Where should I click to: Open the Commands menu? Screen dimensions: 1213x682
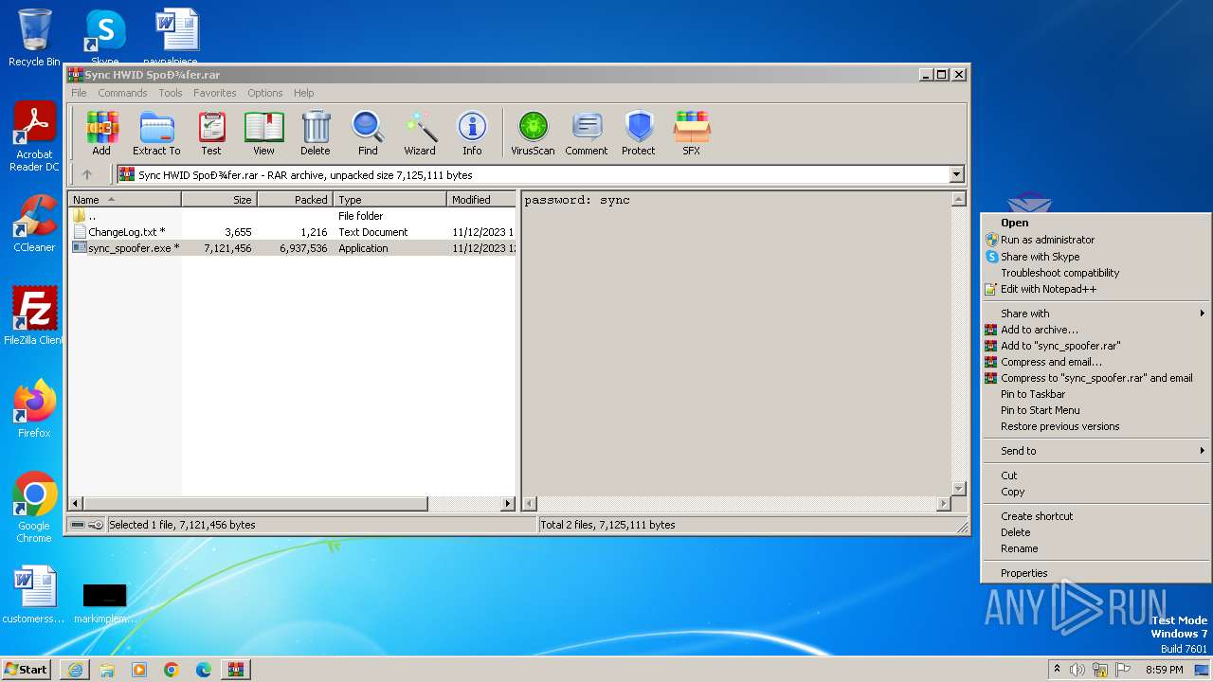pos(122,93)
